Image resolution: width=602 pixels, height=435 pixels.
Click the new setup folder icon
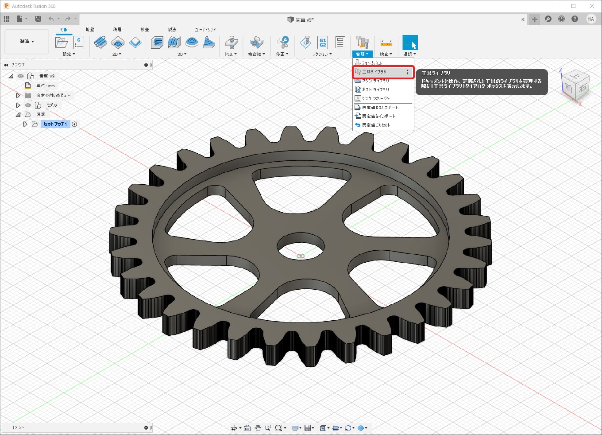click(62, 43)
